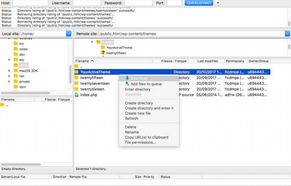This screenshot has width=291, height=186.
Task: Choose Create directory from context menu
Action: click(139, 103)
